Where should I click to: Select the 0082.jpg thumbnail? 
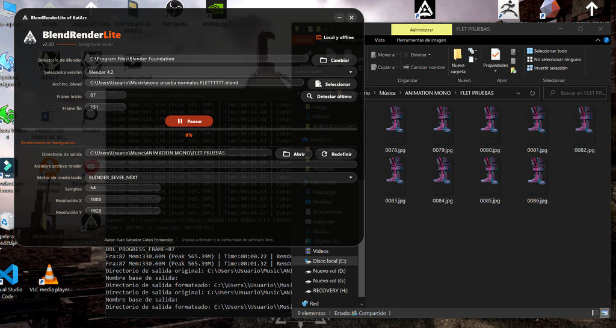point(584,126)
